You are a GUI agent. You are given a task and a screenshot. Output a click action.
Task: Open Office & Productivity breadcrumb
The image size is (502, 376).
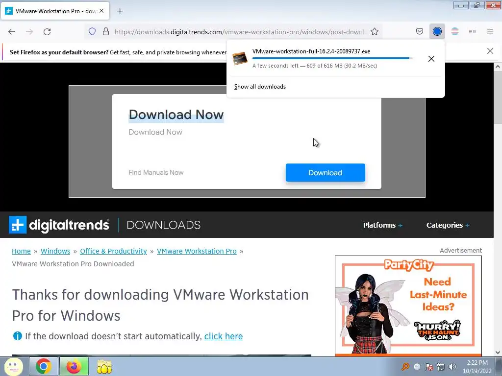tap(113, 251)
